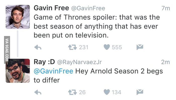
Task: Follow the @GavinFree mention in Ray's reply
Action: [x=53, y=71]
